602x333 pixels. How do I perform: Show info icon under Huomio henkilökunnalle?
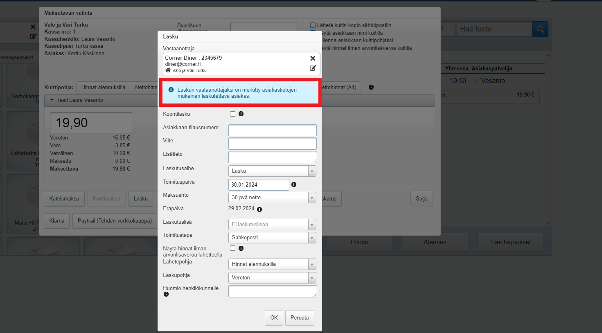click(166, 294)
